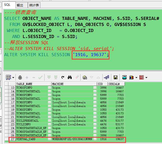Open ellipsis editor for VIRTUAL_CARD table name cell
Screen dimensions: 162x144
click(x=49, y=139)
